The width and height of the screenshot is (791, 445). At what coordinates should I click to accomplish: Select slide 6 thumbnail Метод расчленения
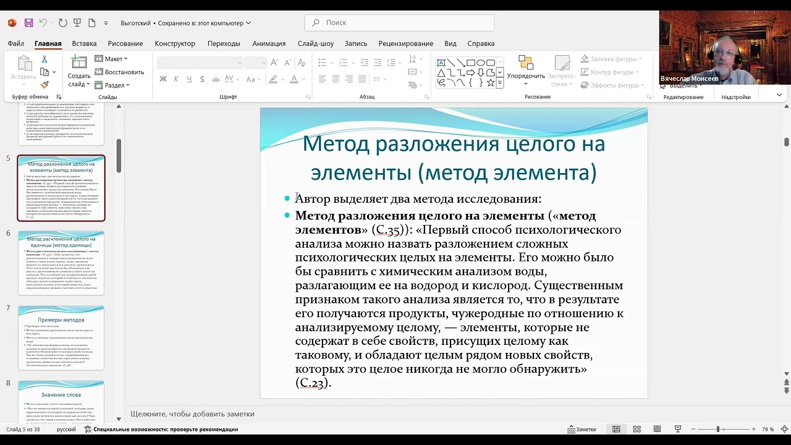click(61, 263)
